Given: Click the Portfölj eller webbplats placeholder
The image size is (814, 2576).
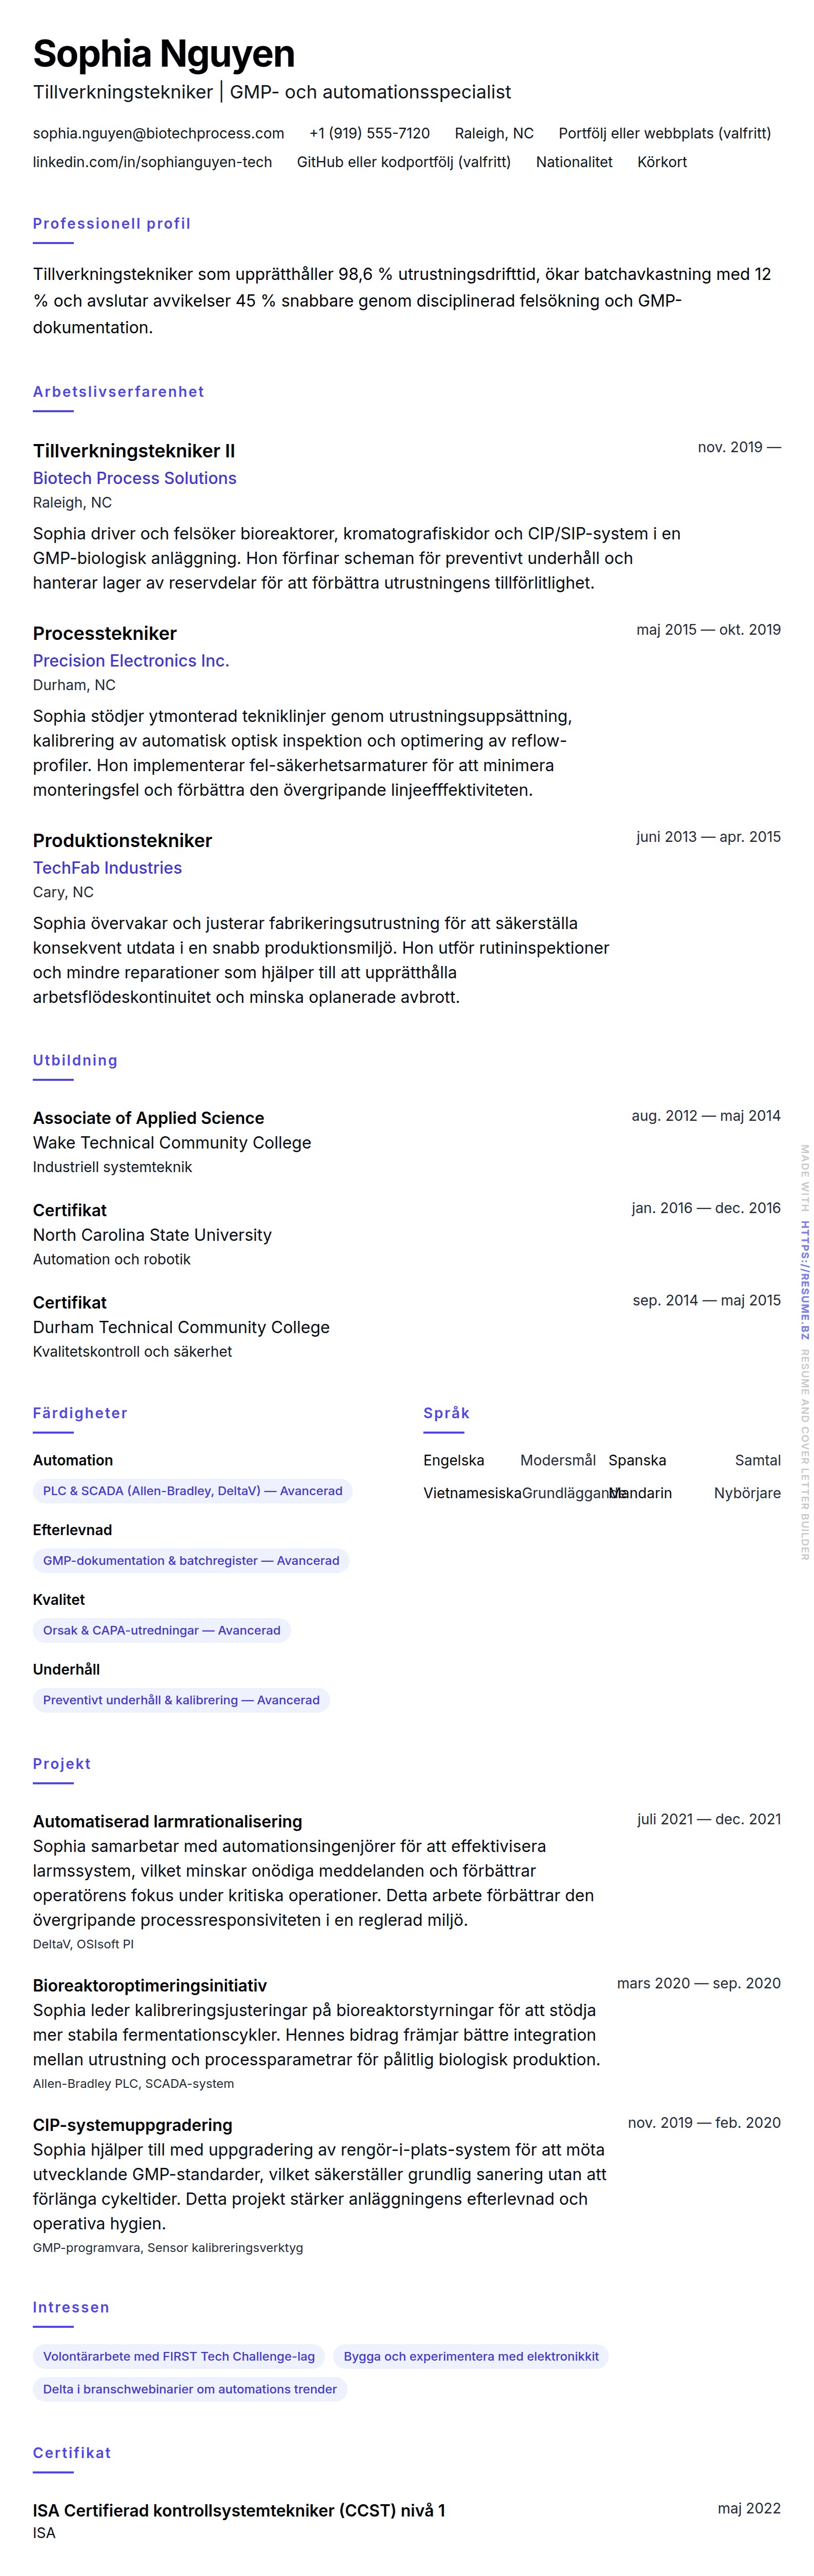Looking at the screenshot, I should (x=664, y=133).
